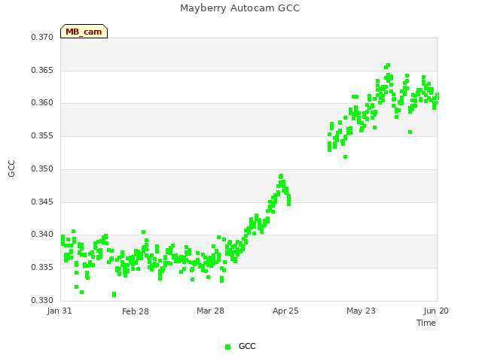Click the Jun 20 date label
Image resolution: width=482 pixels, height=361 pixels.
pyautogui.click(x=436, y=311)
